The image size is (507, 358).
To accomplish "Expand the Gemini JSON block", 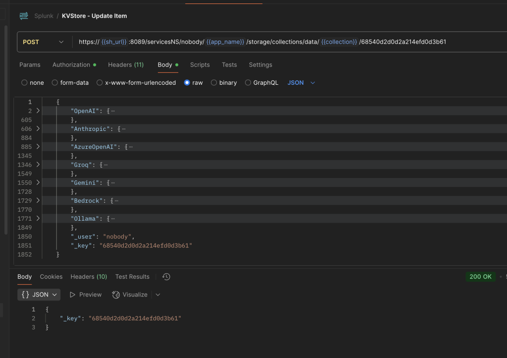I will point(38,183).
